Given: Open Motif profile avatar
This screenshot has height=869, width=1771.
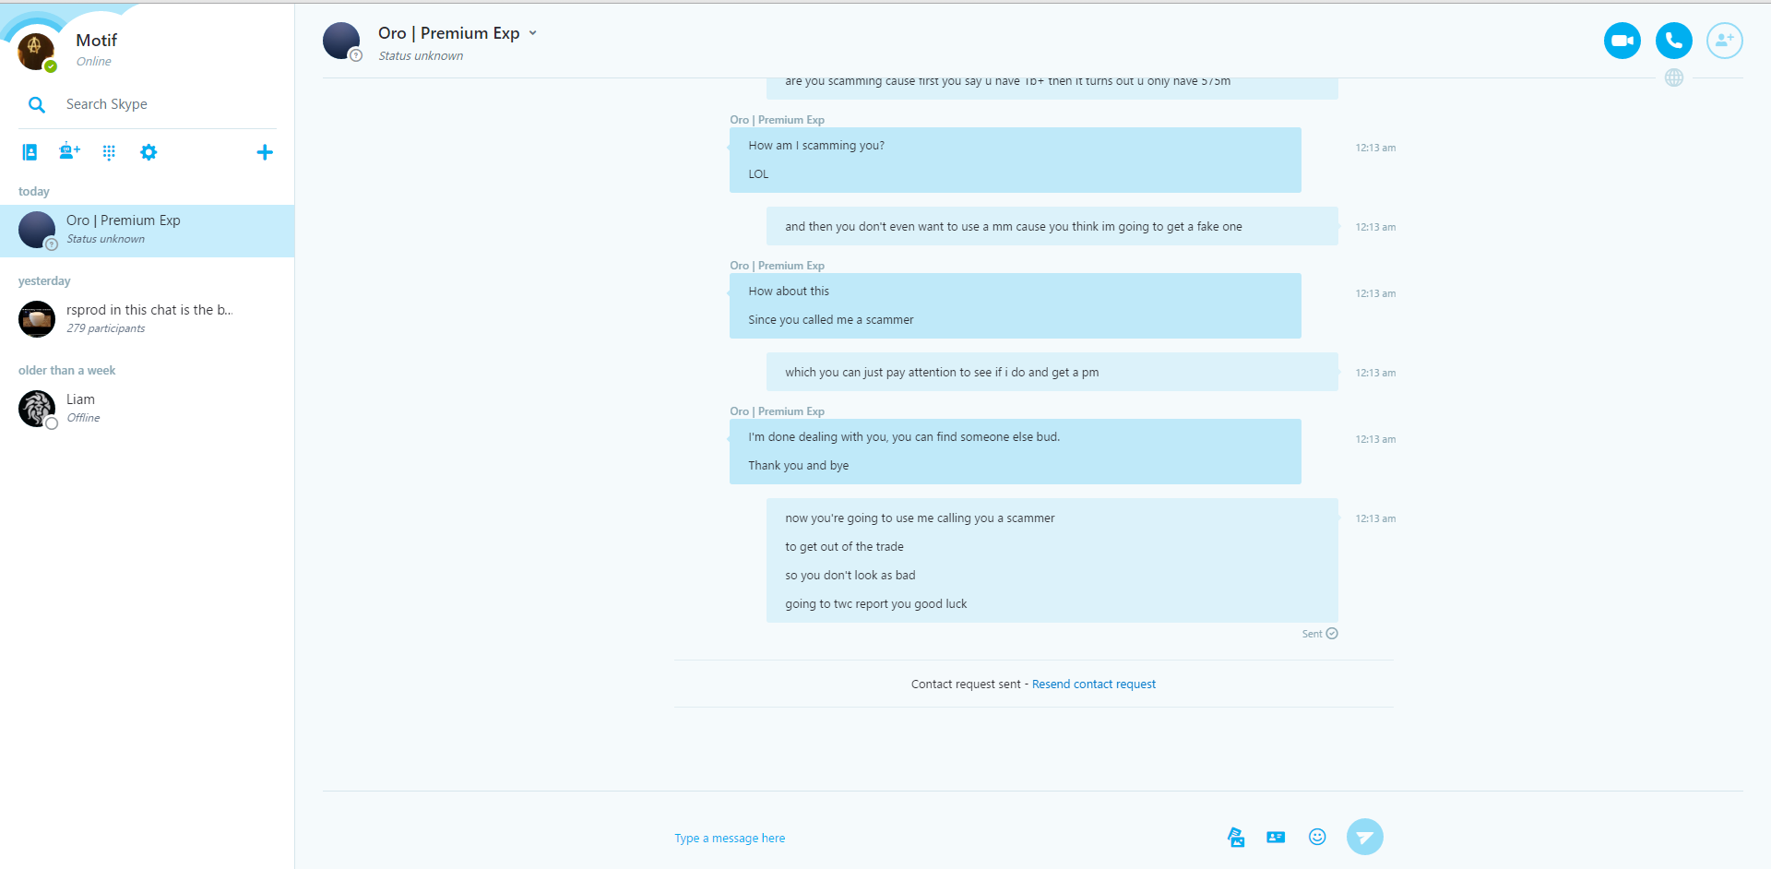Looking at the screenshot, I should 36,51.
